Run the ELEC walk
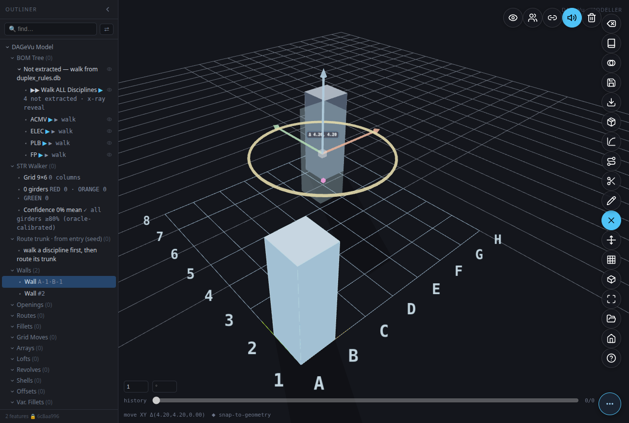Viewport: 629px width, 423px height. (x=47, y=131)
